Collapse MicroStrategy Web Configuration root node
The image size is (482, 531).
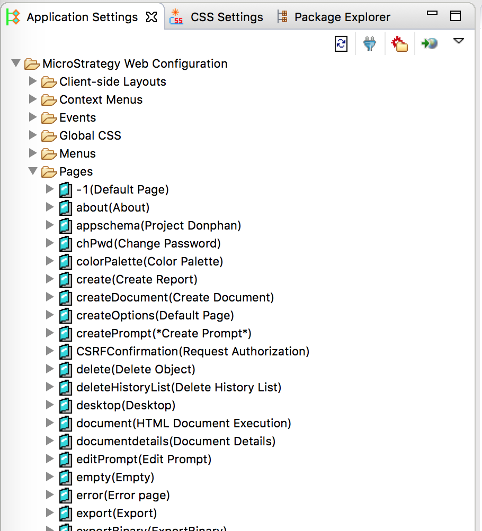(x=15, y=62)
